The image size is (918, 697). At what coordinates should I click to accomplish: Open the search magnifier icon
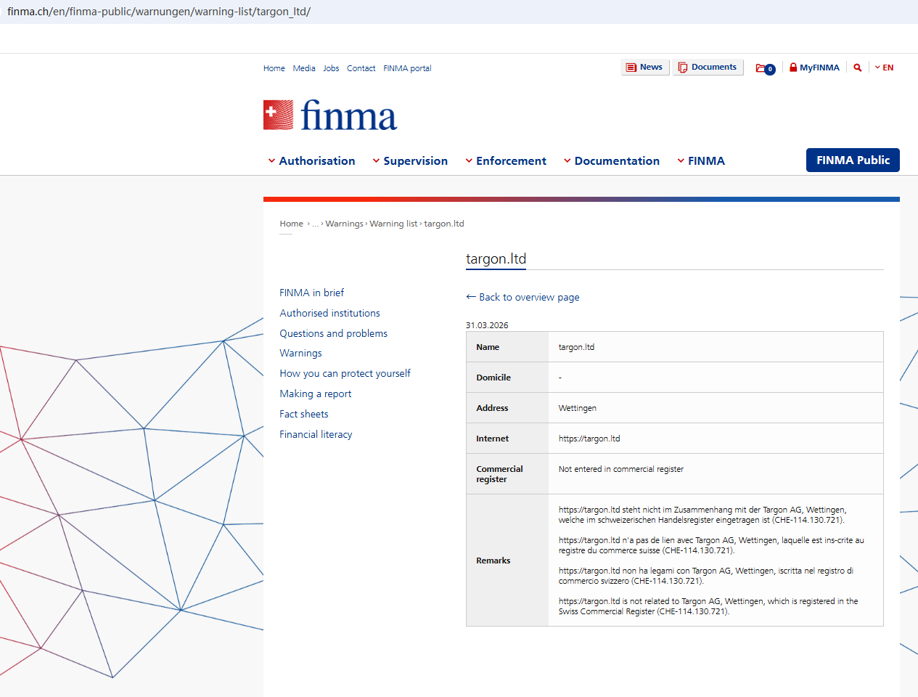tap(858, 68)
